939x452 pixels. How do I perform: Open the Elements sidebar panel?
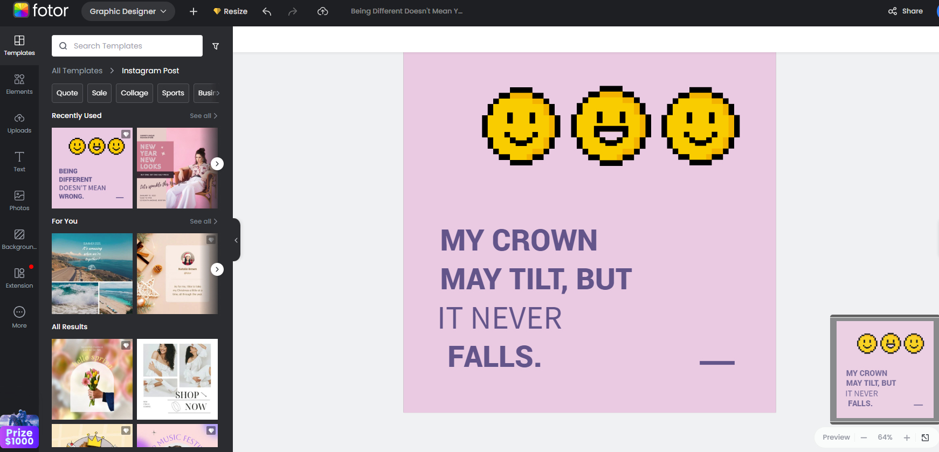click(x=19, y=85)
